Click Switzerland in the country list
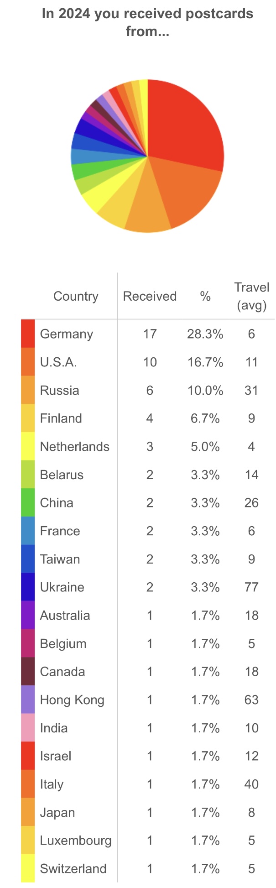The image size is (276, 888). click(x=73, y=868)
